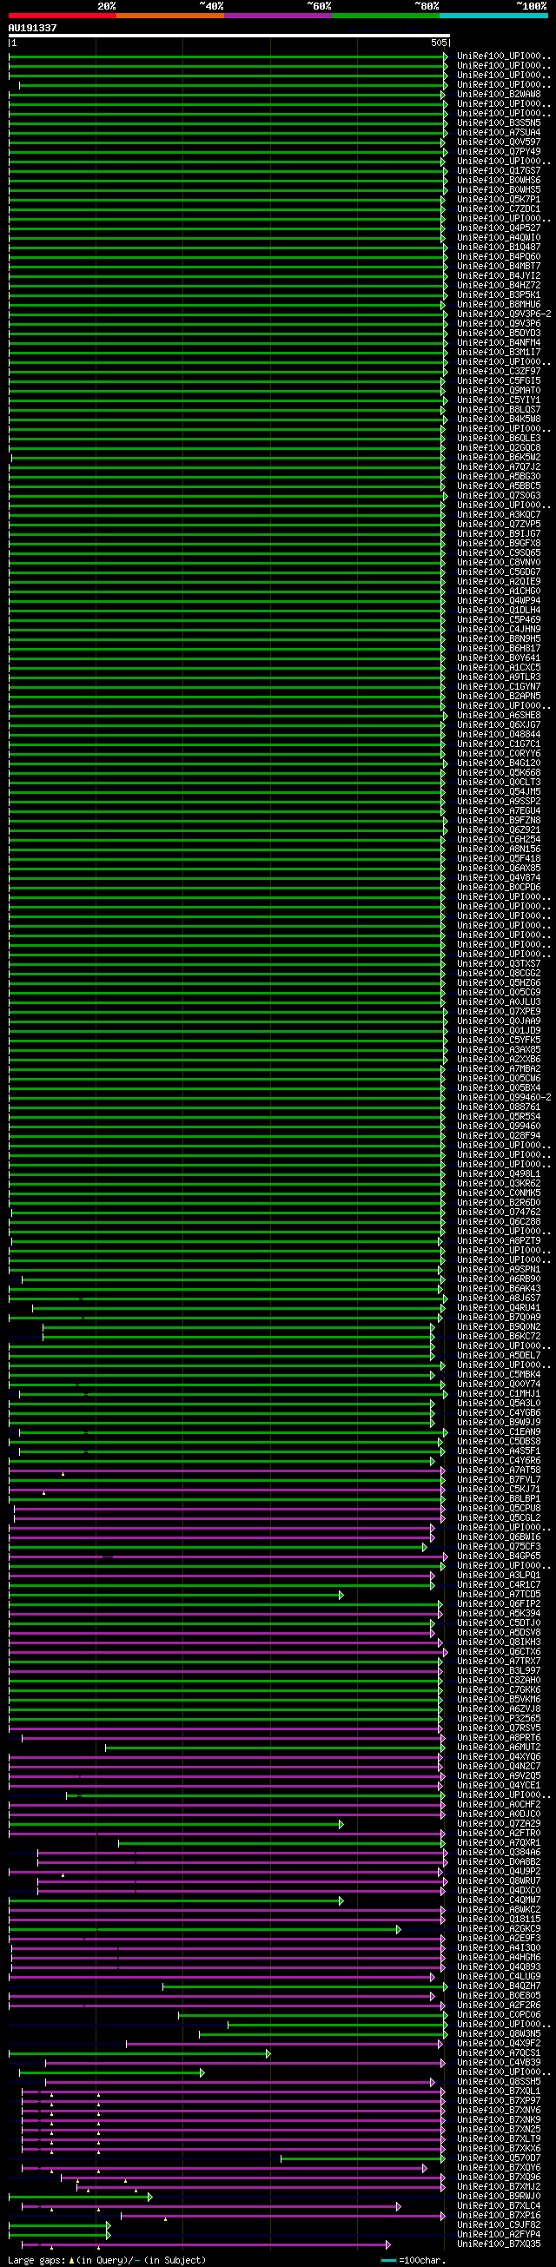
Task: Click the purple ~60% identity color swatch
Action: 278,16
